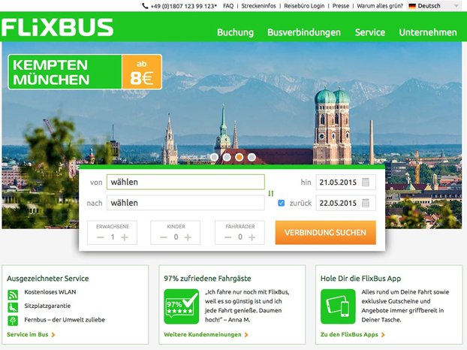Open the Busverbindungen menu
467x350 pixels.
coord(304,32)
